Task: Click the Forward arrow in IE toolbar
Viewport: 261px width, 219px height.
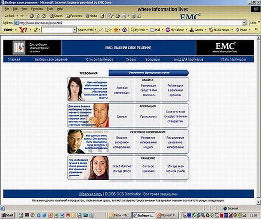Action: click(x=22, y=16)
